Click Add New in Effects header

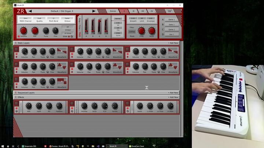coord(173,97)
